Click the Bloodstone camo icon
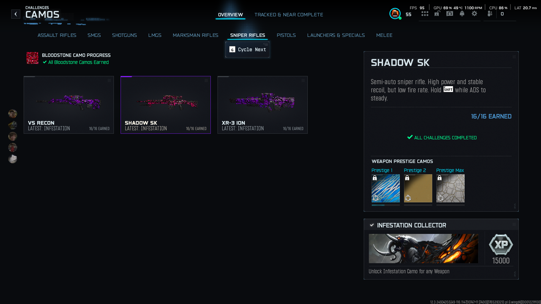Screen dimensions: 541x304 (33, 58)
